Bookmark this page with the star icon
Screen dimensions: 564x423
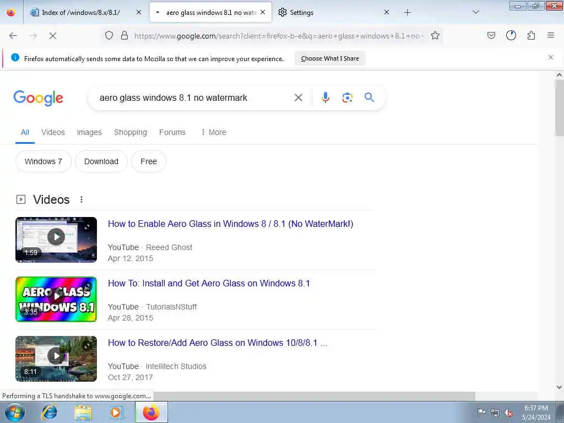tap(435, 35)
